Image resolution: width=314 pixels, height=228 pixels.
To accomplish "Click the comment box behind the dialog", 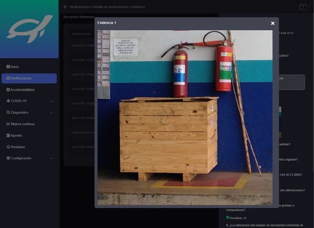I will 291,82.
